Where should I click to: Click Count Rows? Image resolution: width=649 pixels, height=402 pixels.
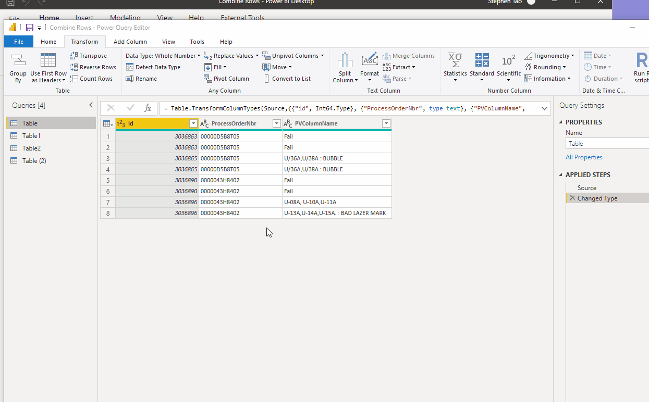[91, 79]
